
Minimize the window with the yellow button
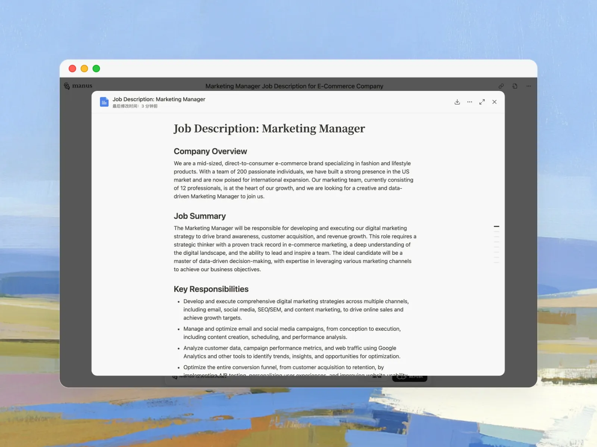tap(84, 69)
